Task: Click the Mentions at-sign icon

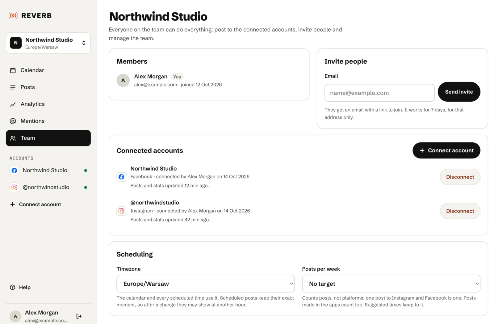Action: [x=13, y=121]
